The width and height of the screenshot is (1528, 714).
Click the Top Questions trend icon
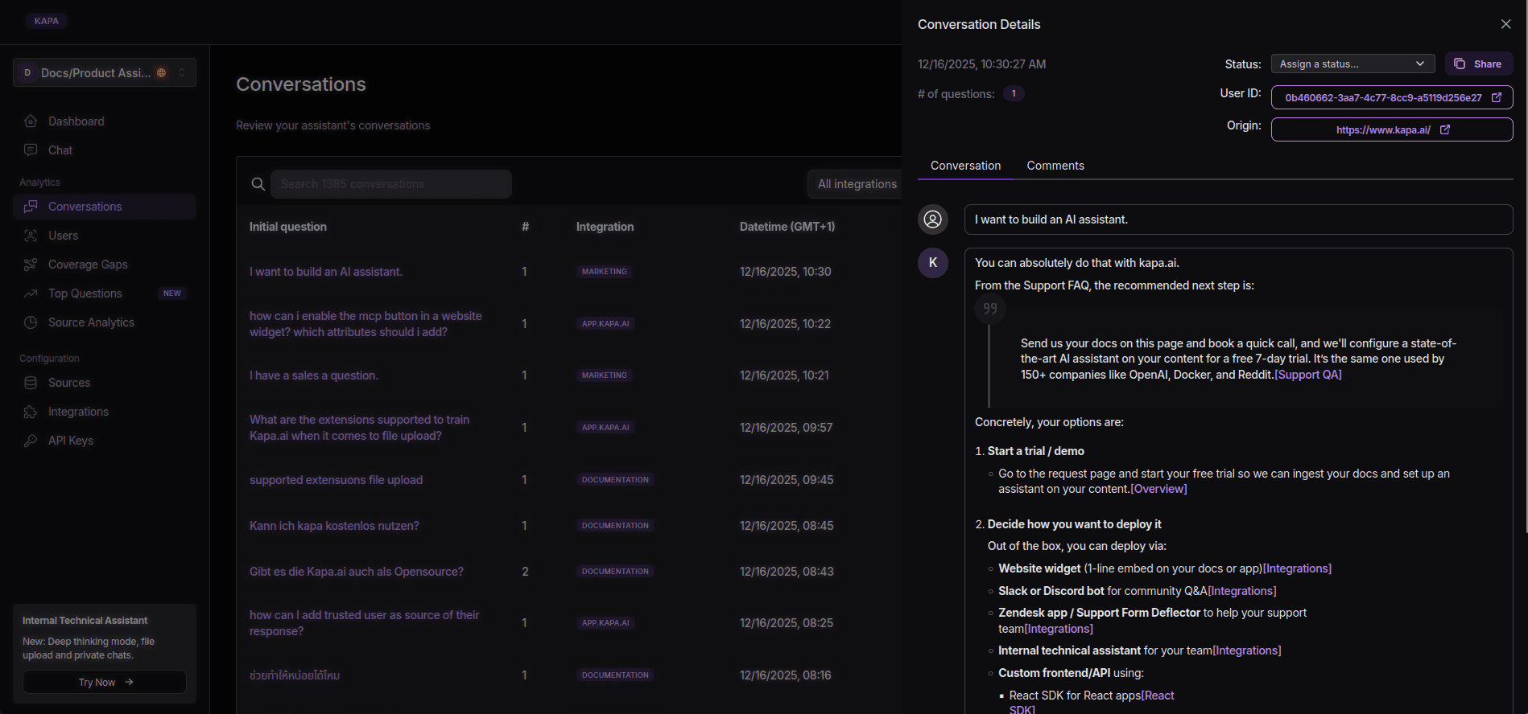click(31, 293)
